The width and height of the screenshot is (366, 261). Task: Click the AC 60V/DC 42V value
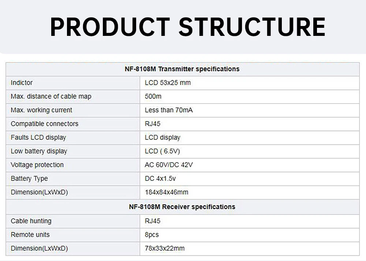[x=168, y=165]
